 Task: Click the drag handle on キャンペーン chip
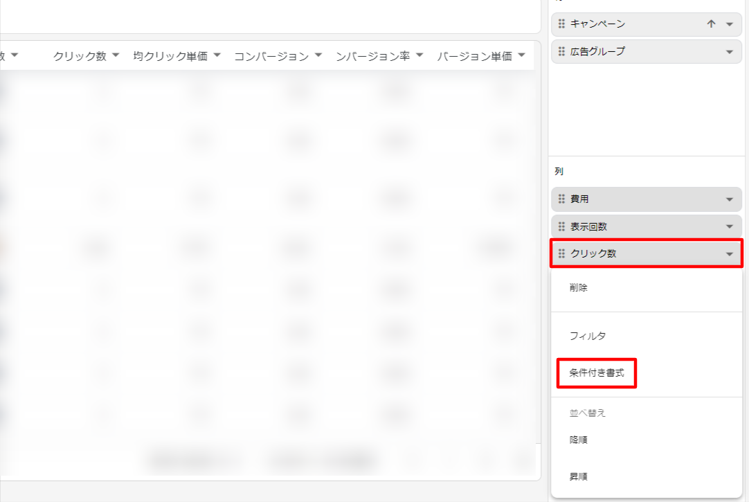[561, 24]
